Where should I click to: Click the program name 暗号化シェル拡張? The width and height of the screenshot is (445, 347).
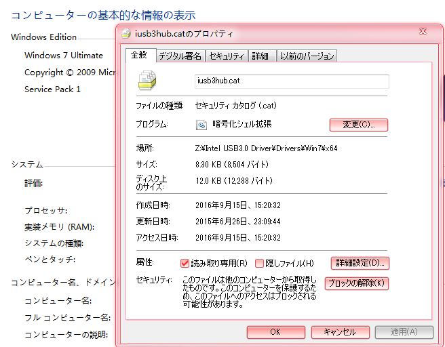pos(242,124)
